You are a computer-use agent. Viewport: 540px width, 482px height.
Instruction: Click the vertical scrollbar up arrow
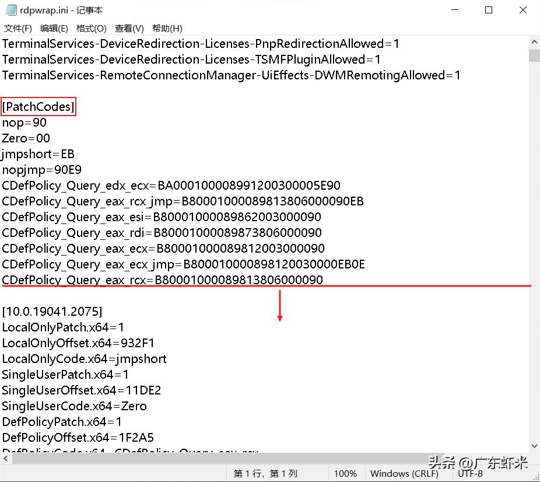point(534,41)
